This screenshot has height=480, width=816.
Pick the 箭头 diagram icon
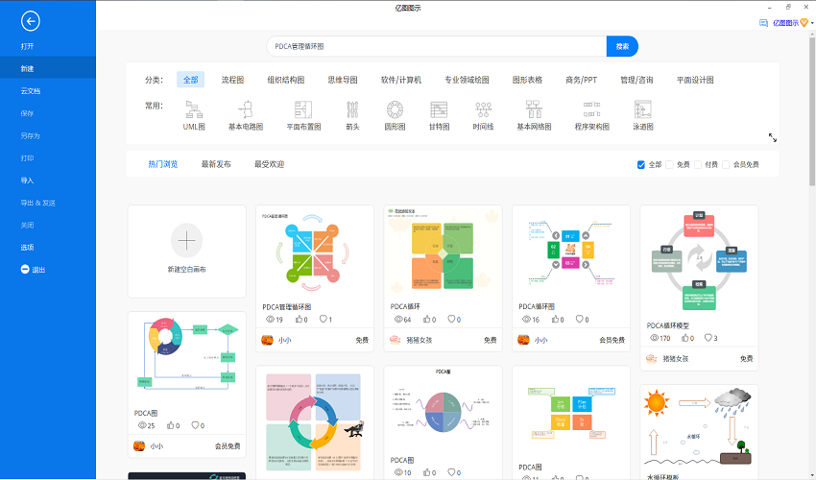pyautogui.click(x=353, y=109)
